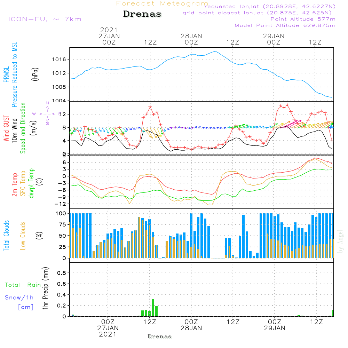
Task: Click the 1016 pressure axis value
Action: [59, 60]
